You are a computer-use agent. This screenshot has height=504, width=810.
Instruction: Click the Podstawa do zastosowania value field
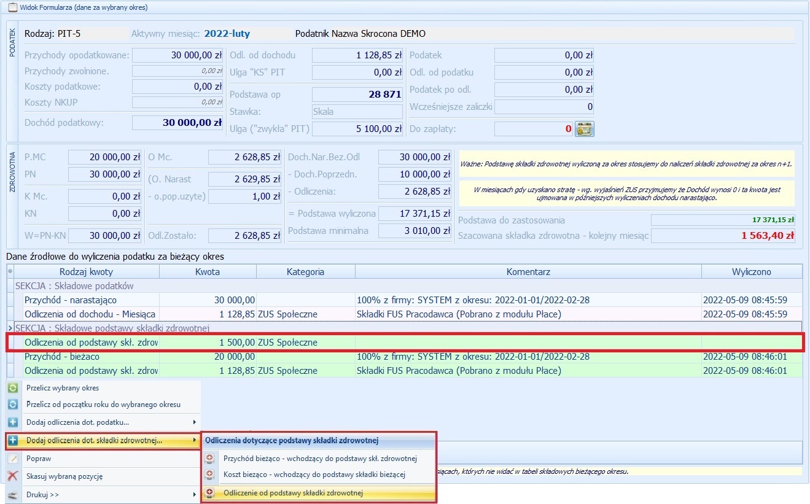(723, 220)
